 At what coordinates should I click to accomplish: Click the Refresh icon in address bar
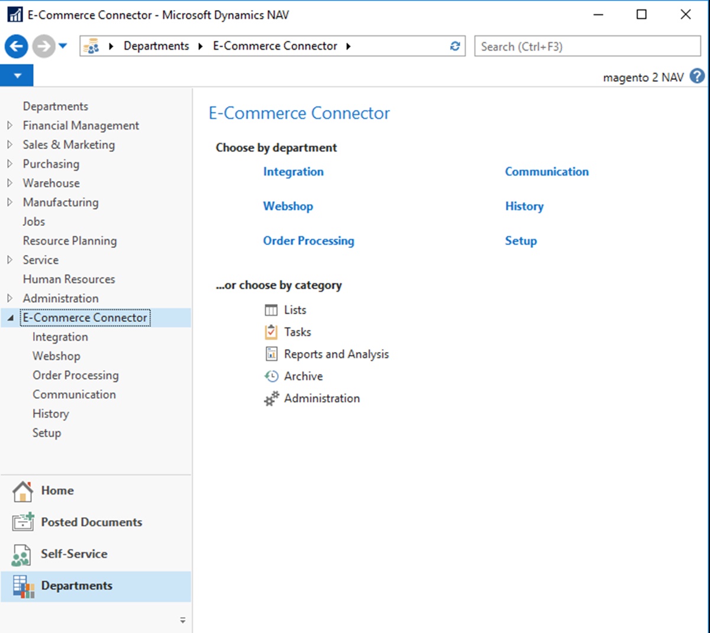[x=455, y=46]
